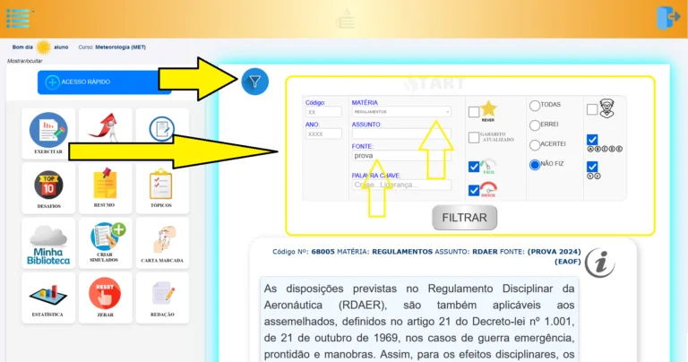Viewport: 688px width, 362px height.
Task: Open the Resumo sticky note tile
Action: (105, 189)
